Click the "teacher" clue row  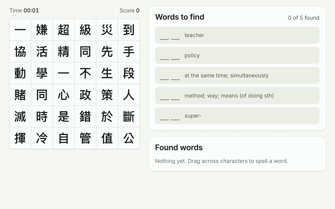(x=237, y=35)
